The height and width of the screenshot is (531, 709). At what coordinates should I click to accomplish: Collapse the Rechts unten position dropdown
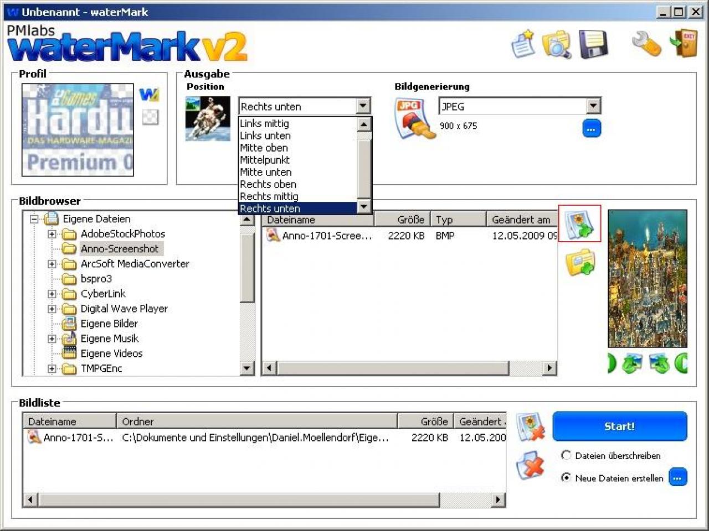pos(363,106)
